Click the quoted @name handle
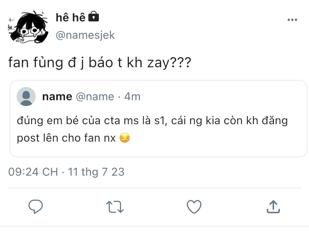The width and height of the screenshot is (309, 231). pyautogui.click(x=95, y=97)
